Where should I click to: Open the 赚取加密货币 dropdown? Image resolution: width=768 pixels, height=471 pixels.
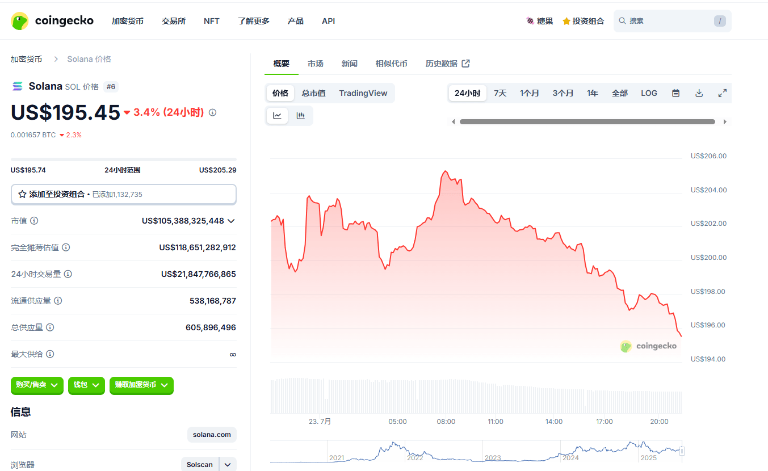[x=141, y=385]
